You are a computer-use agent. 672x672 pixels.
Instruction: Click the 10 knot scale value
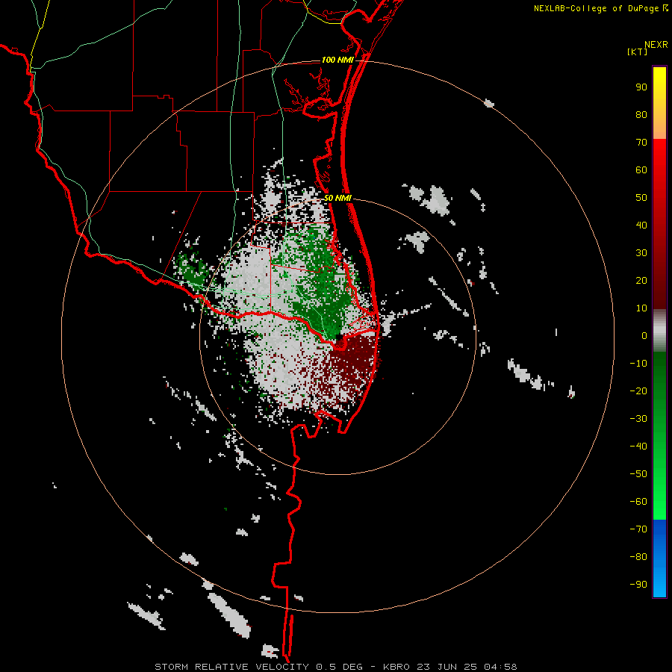click(x=641, y=308)
